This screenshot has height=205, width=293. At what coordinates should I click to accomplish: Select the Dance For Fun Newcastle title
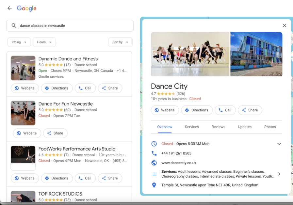tap(66, 104)
